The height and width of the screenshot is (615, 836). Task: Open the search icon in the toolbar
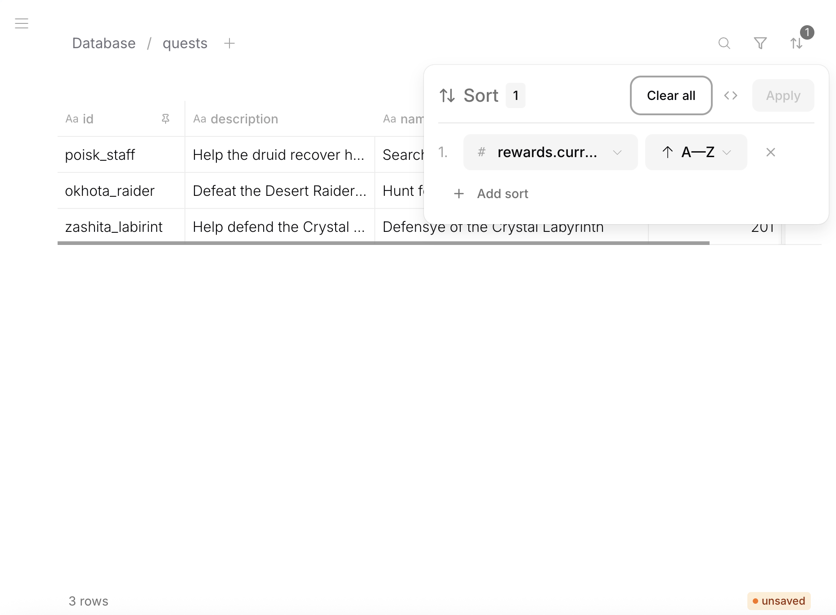[x=724, y=43]
